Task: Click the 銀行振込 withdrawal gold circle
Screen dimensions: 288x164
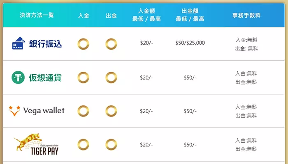Action: pos(111,44)
